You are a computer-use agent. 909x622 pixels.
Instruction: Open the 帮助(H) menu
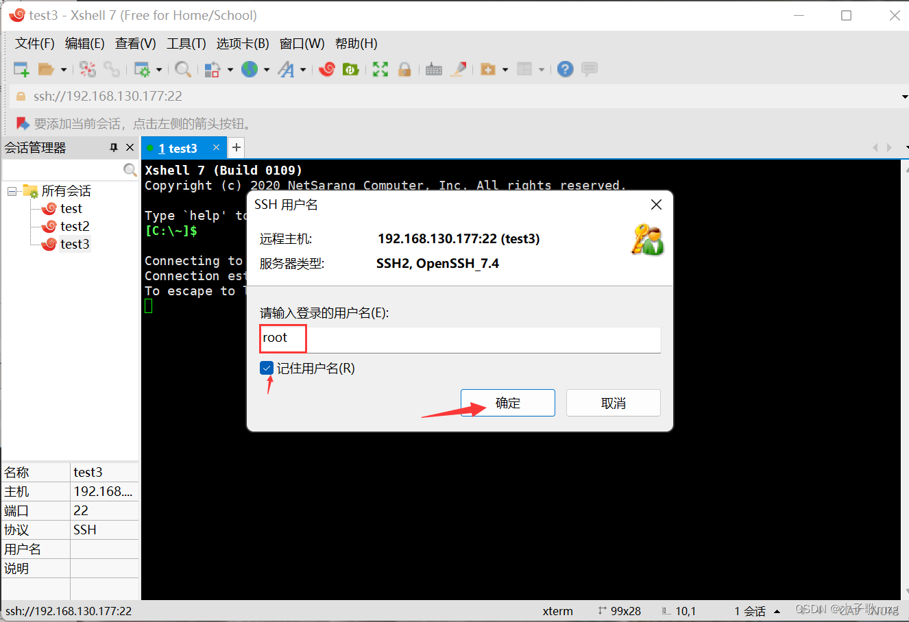[x=356, y=44]
